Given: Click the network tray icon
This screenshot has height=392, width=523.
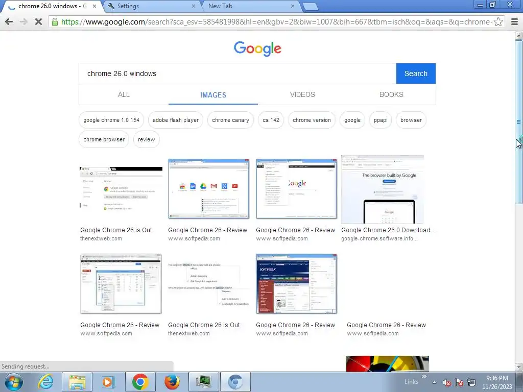Looking at the screenshot, I should click(471, 383).
